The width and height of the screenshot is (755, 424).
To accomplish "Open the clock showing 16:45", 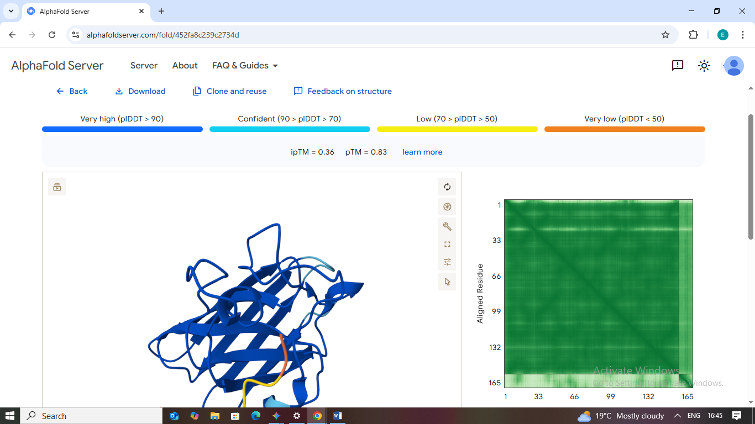I will pyautogui.click(x=715, y=416).
